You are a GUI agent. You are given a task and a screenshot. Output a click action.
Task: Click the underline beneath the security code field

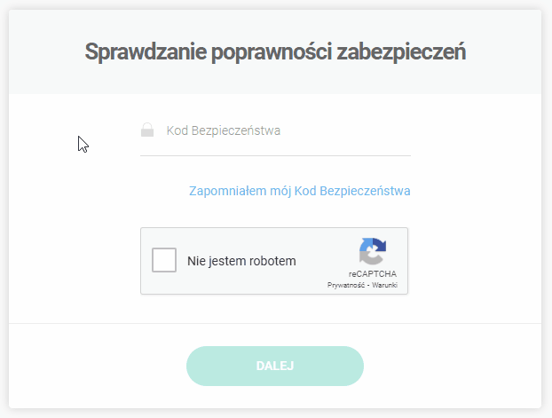(275, 155)
